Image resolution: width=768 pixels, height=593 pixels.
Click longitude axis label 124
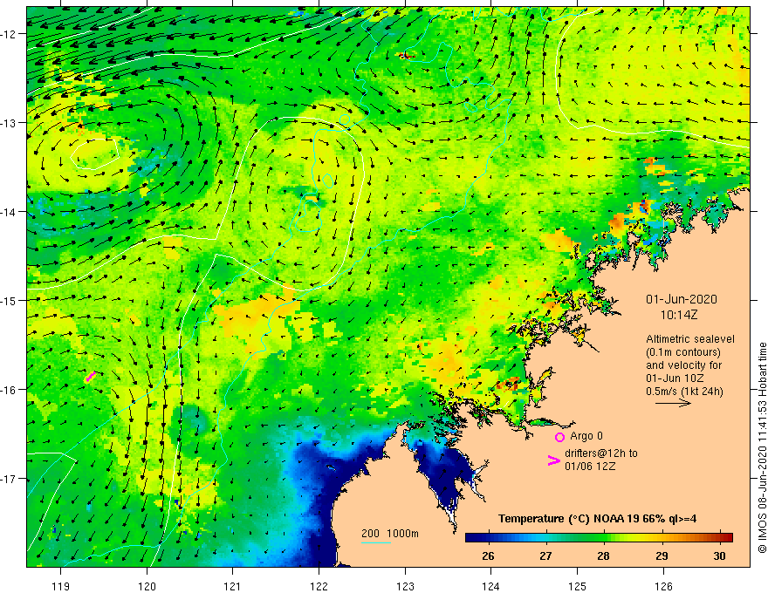click(x=491, y=586)
